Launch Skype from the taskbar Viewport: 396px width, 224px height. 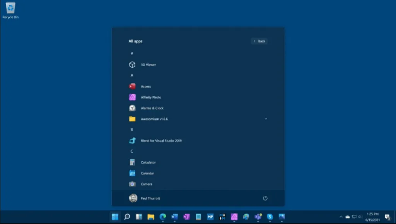coord(270,217)
